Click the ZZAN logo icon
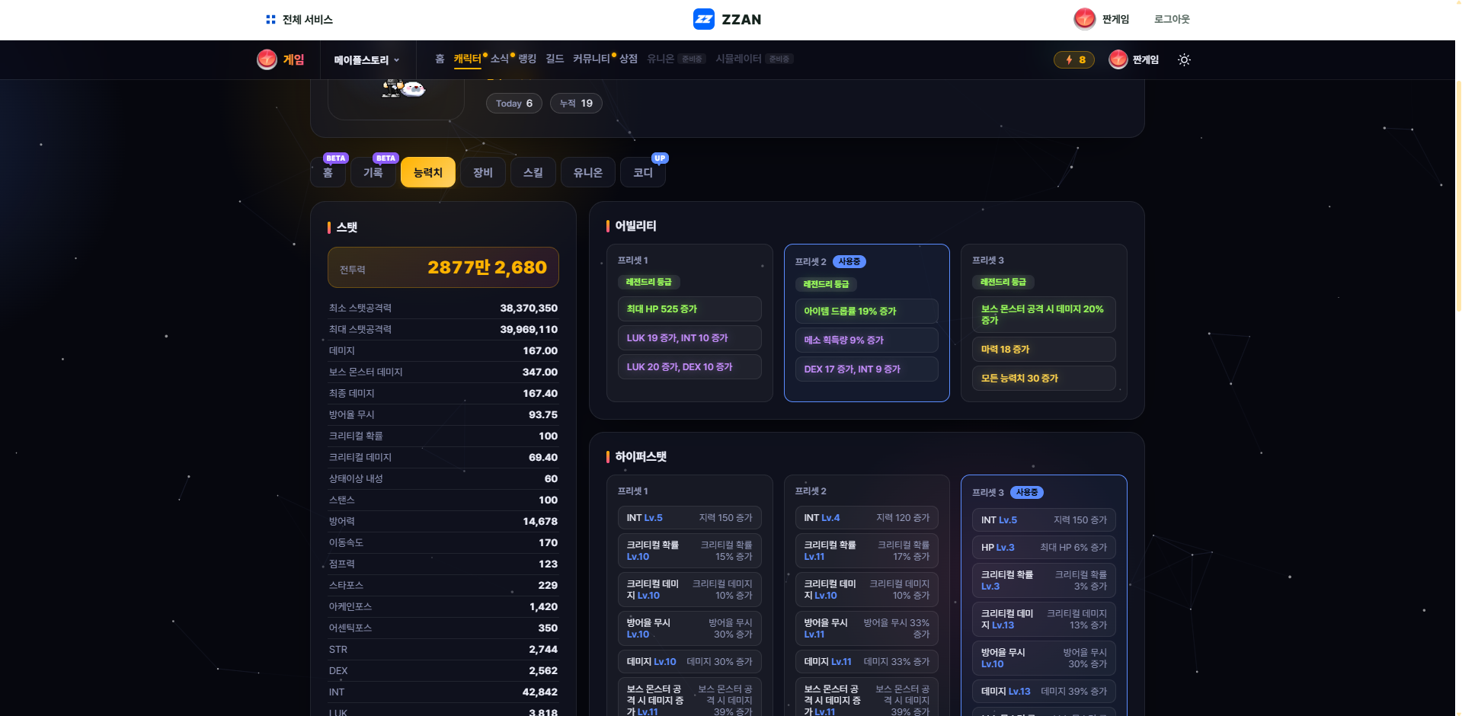The height and width of the screenshot is (716, 1462). click(703, 20)
